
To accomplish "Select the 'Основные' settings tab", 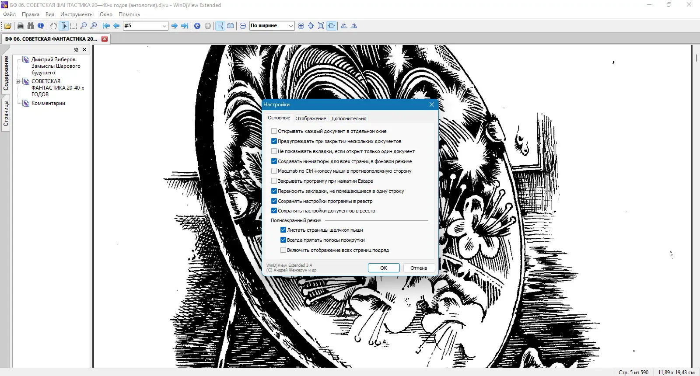I will click(x=279, y=118).
